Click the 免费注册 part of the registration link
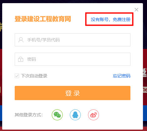Screen dimensions: 147x131 (122, 19)
